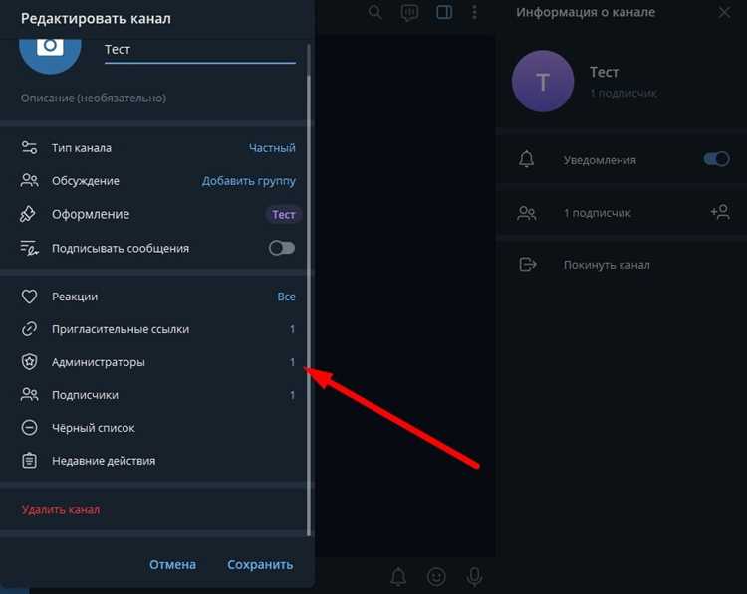Click the recent actions clipboard icon

pyautogui.click(x=29, y=461)
